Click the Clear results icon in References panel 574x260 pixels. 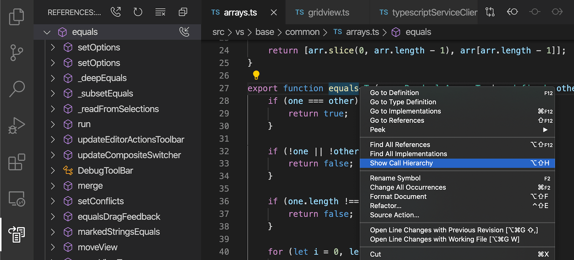[x=160, y=13]
